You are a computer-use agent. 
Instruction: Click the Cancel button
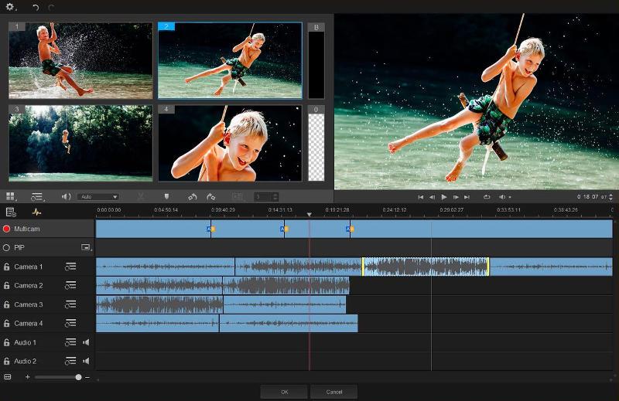334,392
